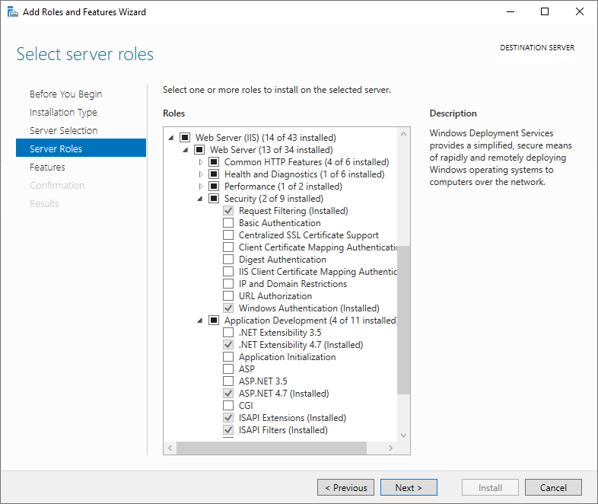Enable Basic Authentication checkbox
This screenshot has height=504, width=598.
click(228, 223)
